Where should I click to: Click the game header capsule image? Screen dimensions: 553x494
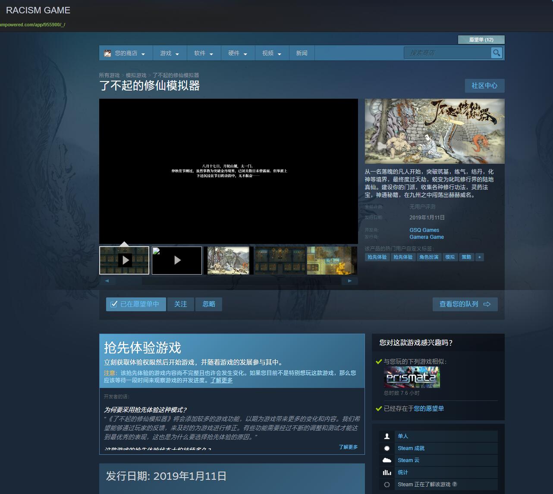pos(434,131)
